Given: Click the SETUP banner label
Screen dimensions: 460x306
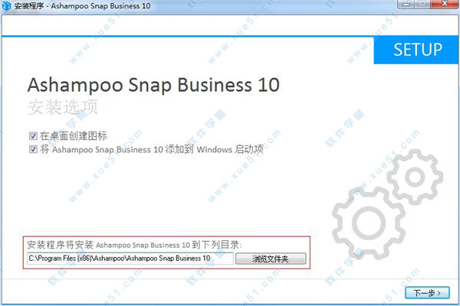Looking at the screenshot, I should [418, 50].
